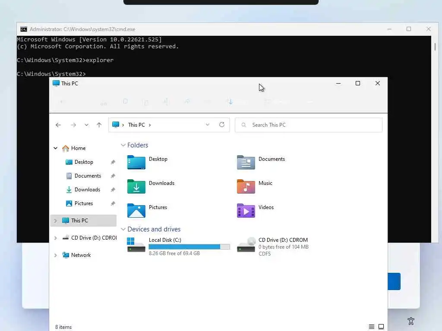The height and width of the screenshot is (331, 442).
Task: Expand the Network tree node
Action: [56, 255]
